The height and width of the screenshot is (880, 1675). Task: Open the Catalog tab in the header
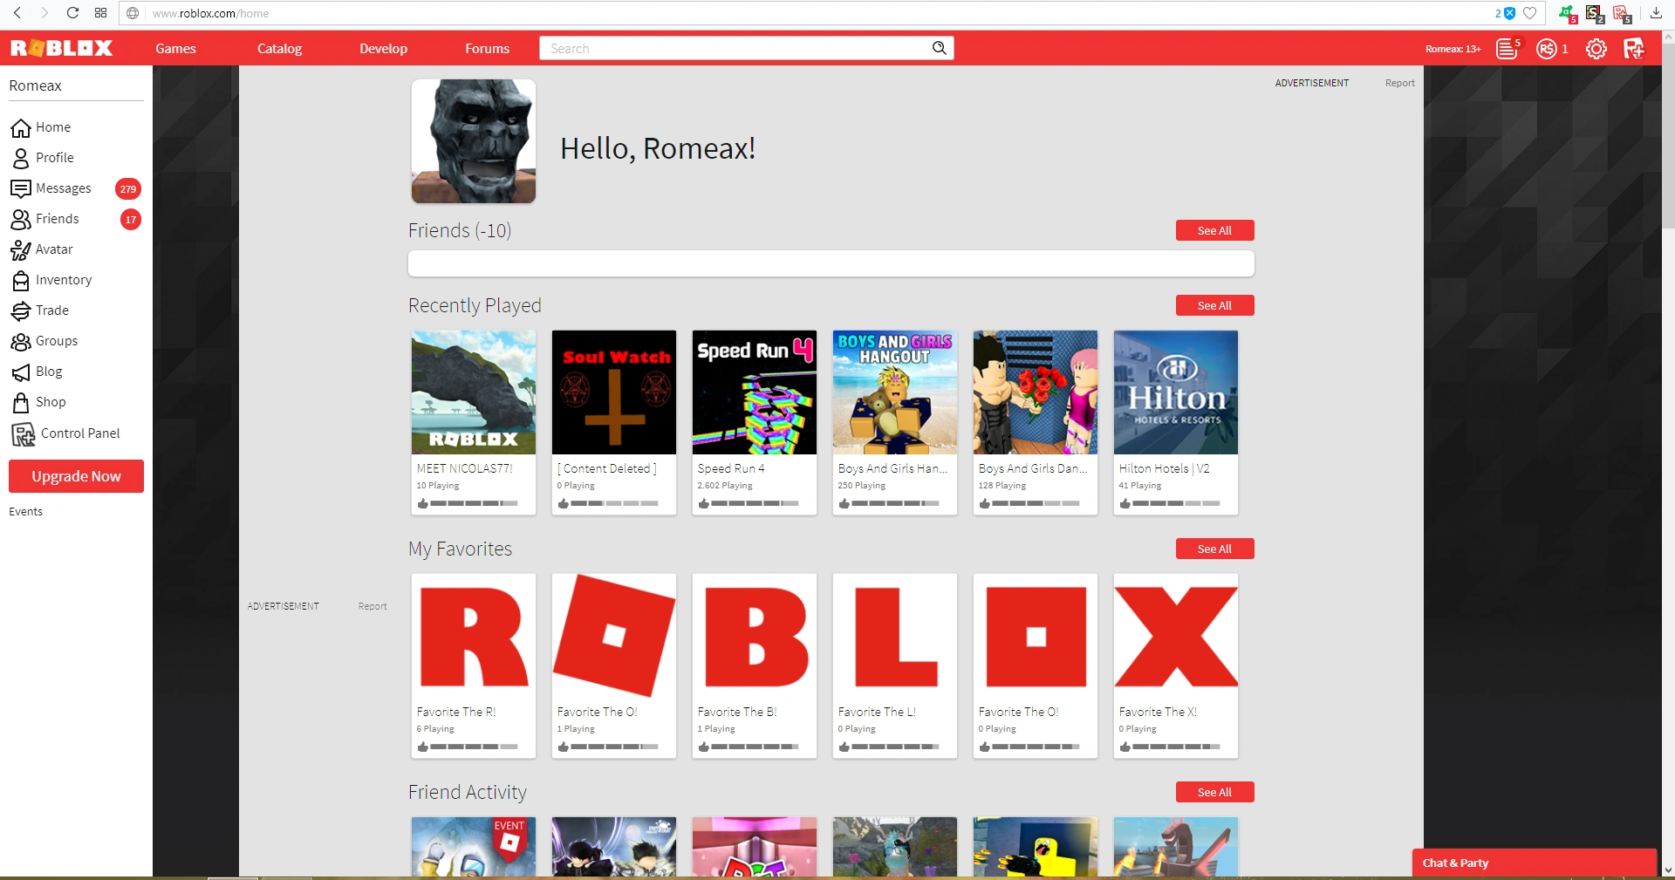pos(279,49)
